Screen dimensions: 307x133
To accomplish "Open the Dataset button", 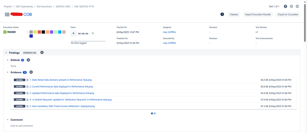I will point(234,14).
